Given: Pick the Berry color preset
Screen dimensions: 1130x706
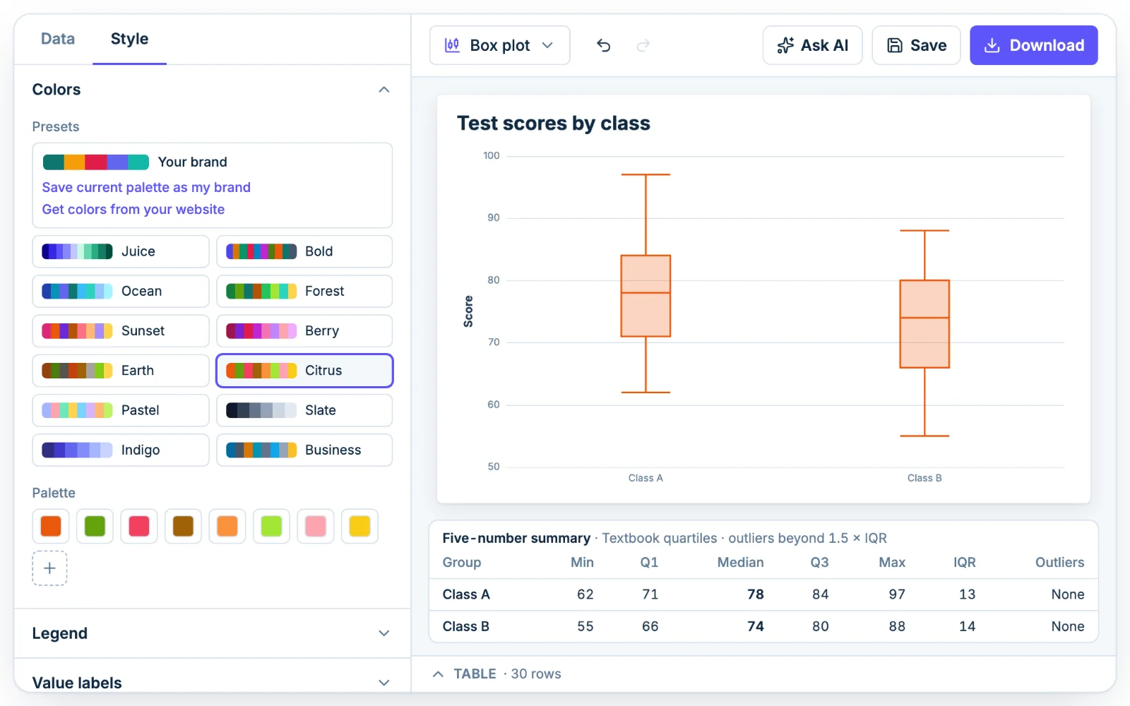Looking at the screenshot, I should 304,330.
